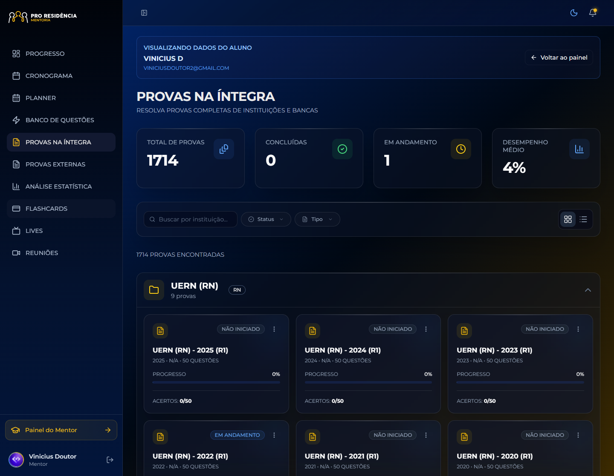This screenshot has width=614, height=476.
Task: Open exam UERN (RN) - 2023 (R1)
Action: (x=495, y=350)
